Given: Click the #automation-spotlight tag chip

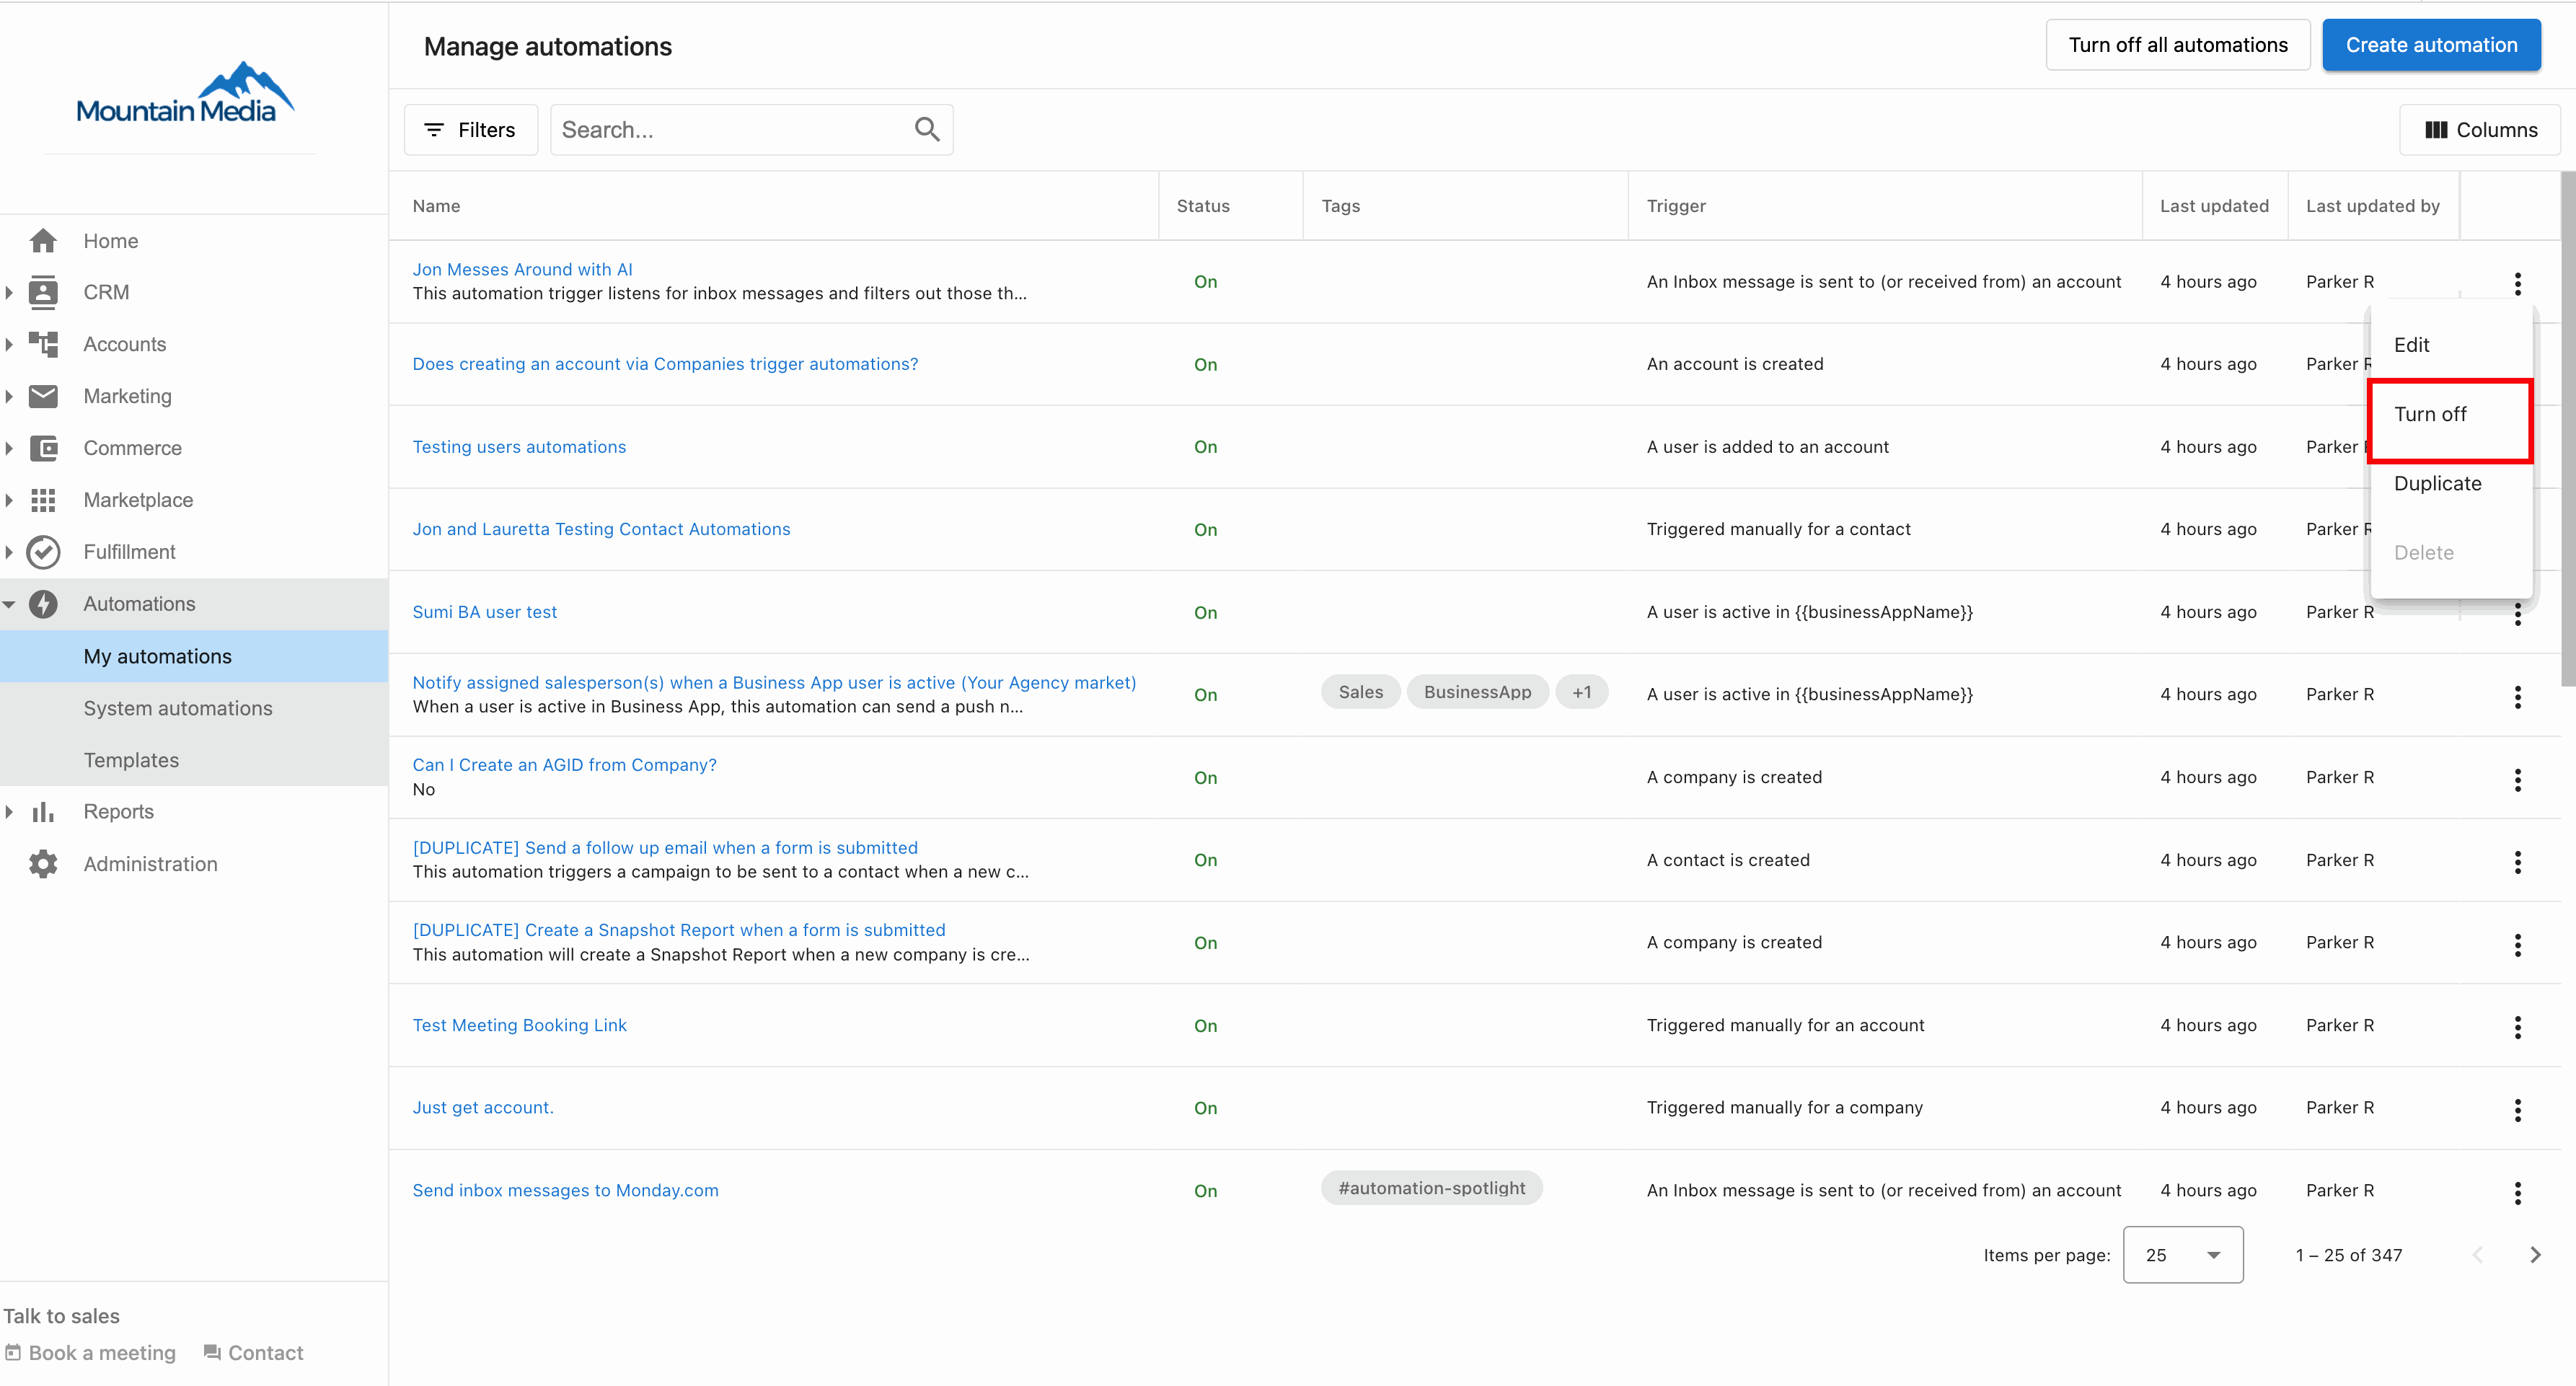Looking at the screenshot, I should click(1431, 1188).
